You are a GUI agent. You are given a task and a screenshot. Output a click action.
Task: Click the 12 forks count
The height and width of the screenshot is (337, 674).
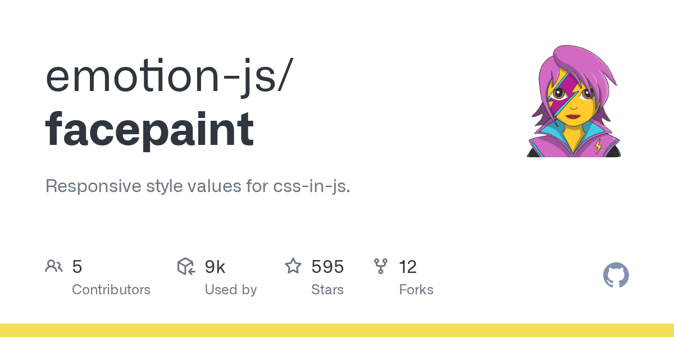click(408, 267)
